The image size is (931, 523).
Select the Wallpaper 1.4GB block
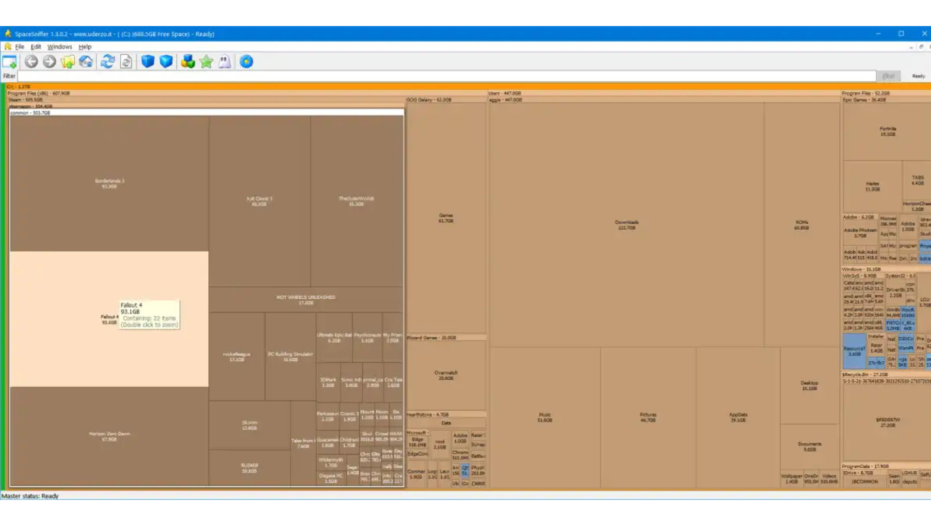coord(792,478)
